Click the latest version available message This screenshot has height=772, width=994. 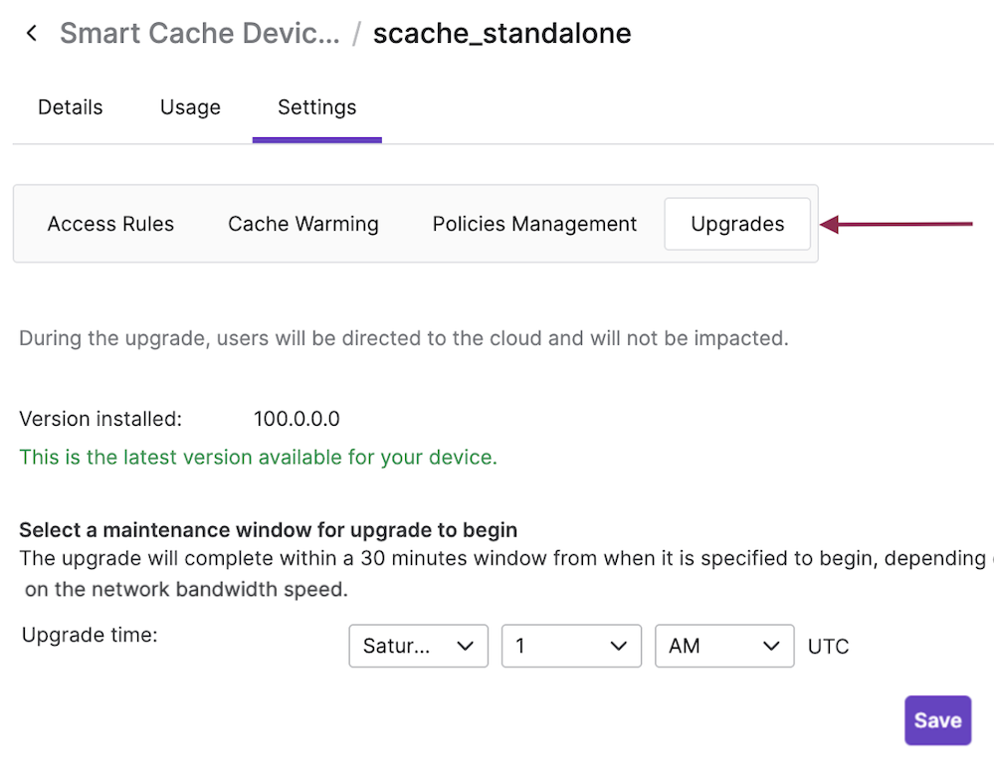[x=258, y=457]
